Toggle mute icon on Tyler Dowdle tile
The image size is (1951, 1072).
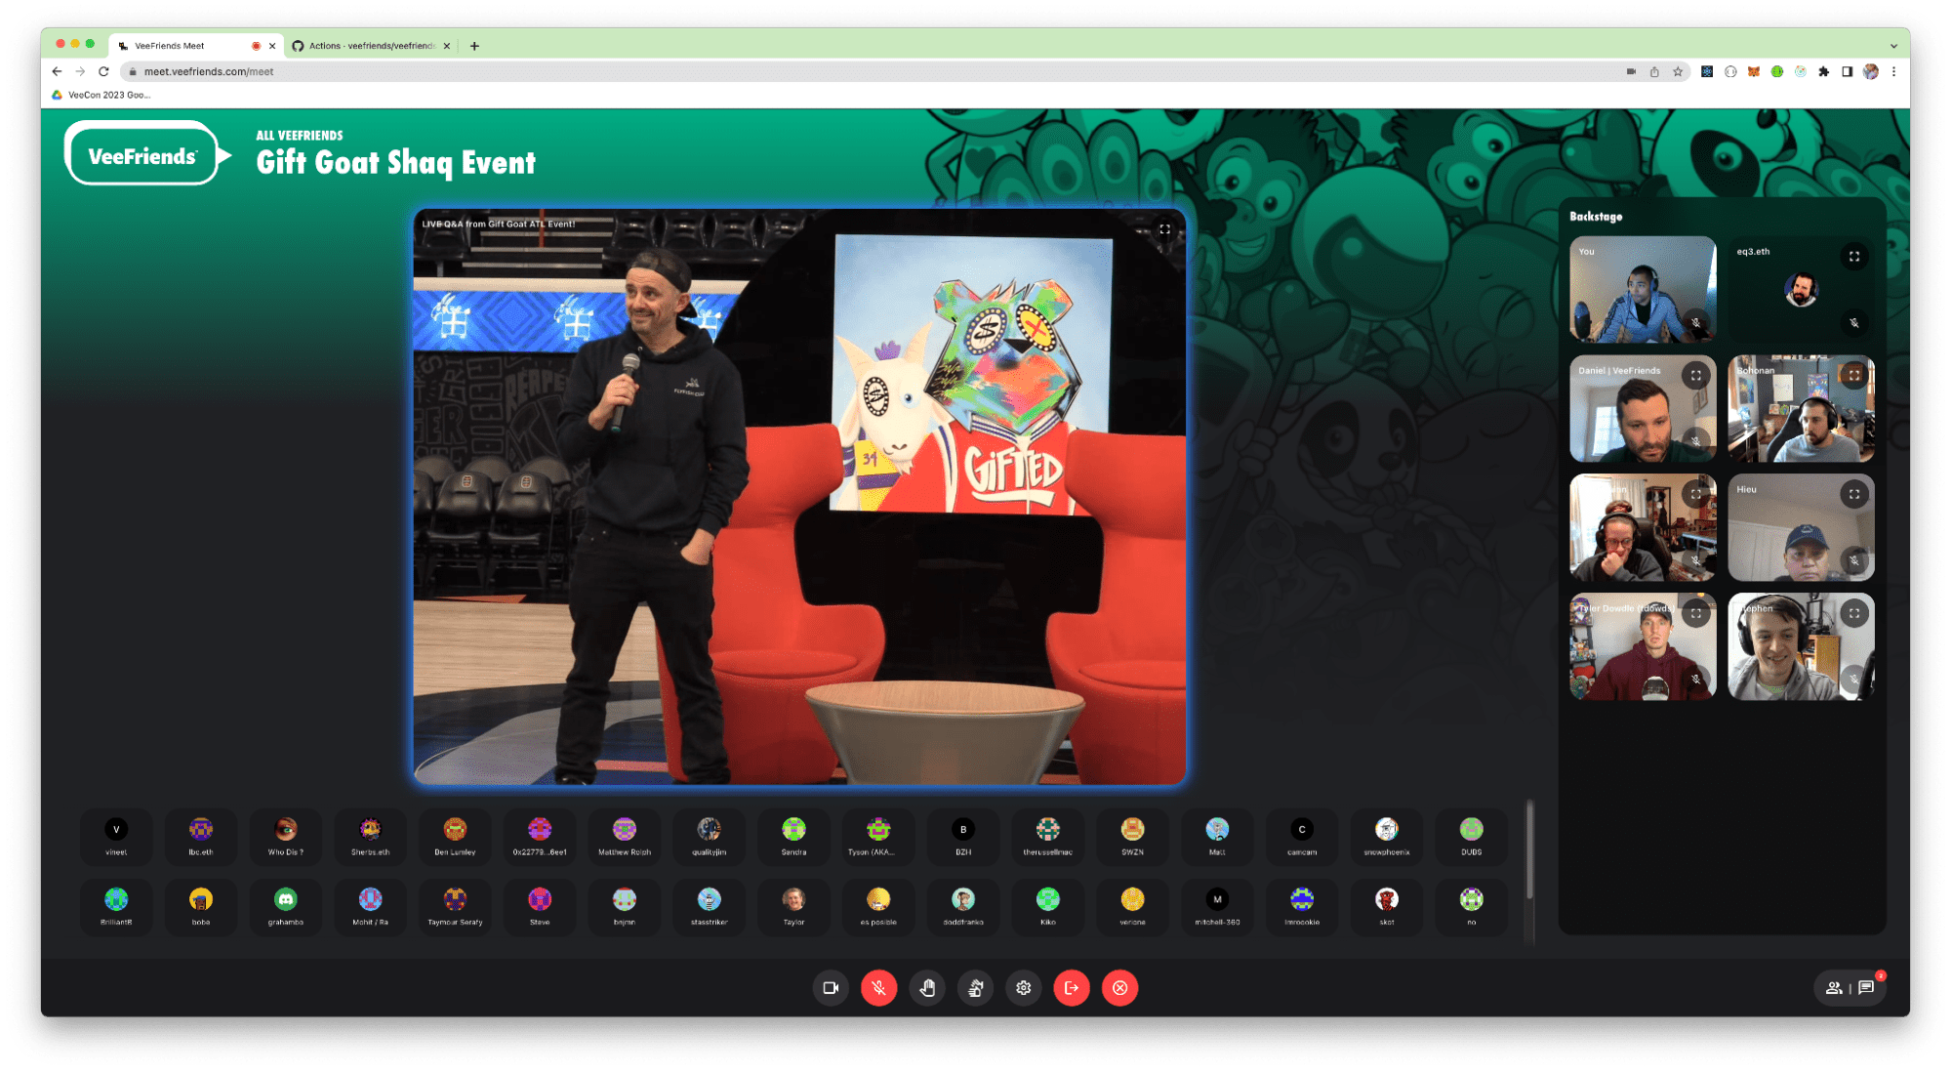point(1696,680)
